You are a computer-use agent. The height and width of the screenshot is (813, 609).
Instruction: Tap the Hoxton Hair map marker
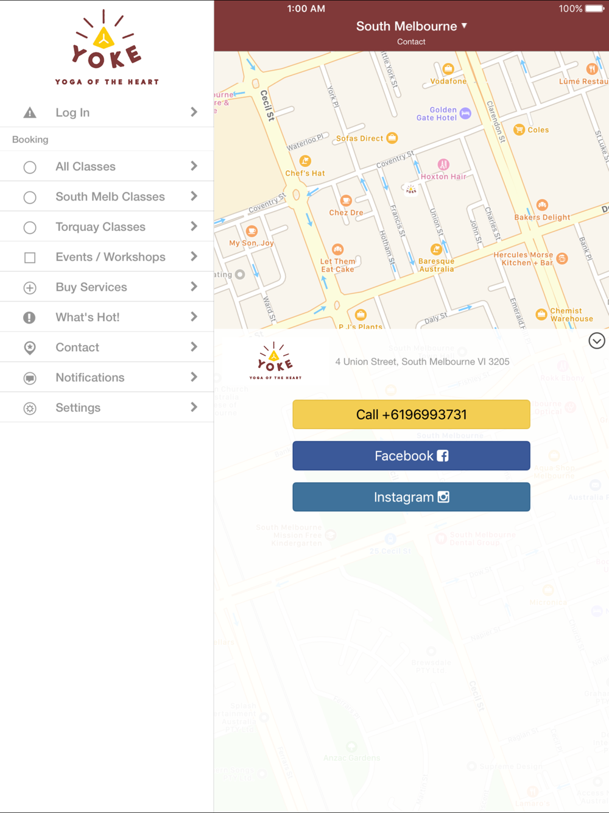coord(443,164)
